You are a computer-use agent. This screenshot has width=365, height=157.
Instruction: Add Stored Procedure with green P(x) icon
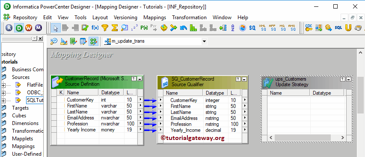[144, 28]
